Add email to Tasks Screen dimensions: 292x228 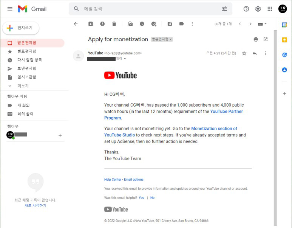(154, 24)
